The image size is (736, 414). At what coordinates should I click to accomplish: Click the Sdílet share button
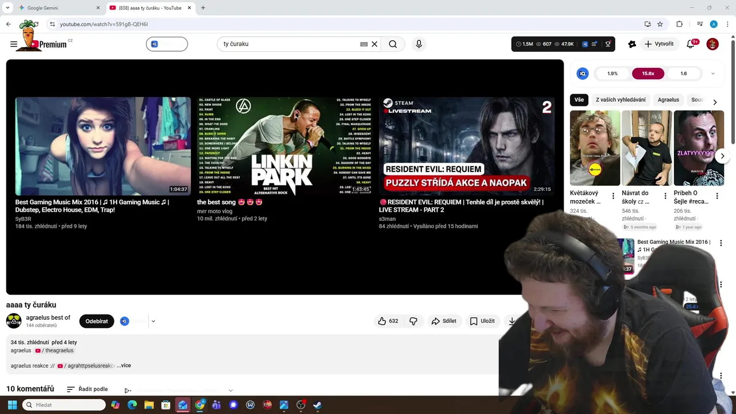(x=444, y=321)
